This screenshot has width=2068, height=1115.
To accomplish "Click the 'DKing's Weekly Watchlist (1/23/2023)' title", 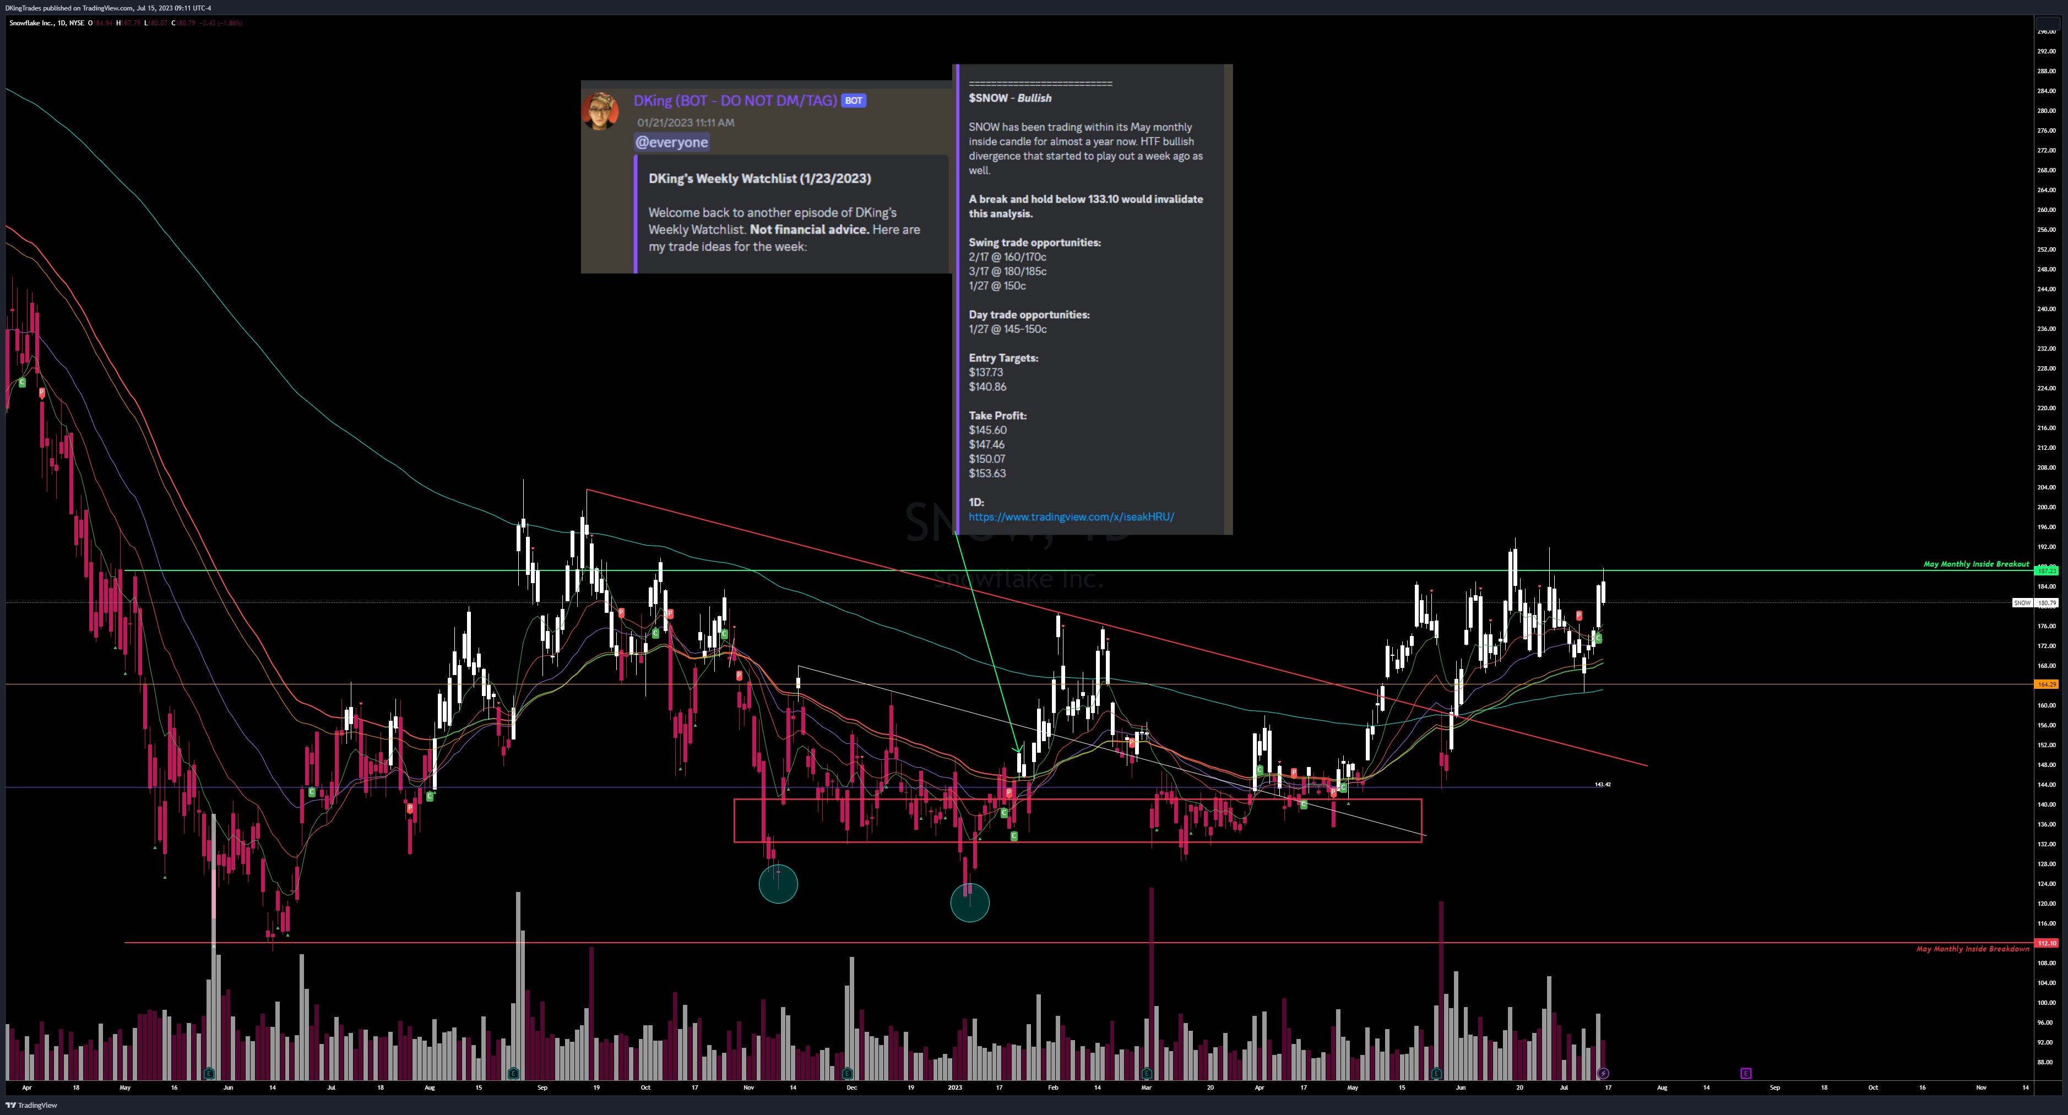I will [x=759, y=178].
